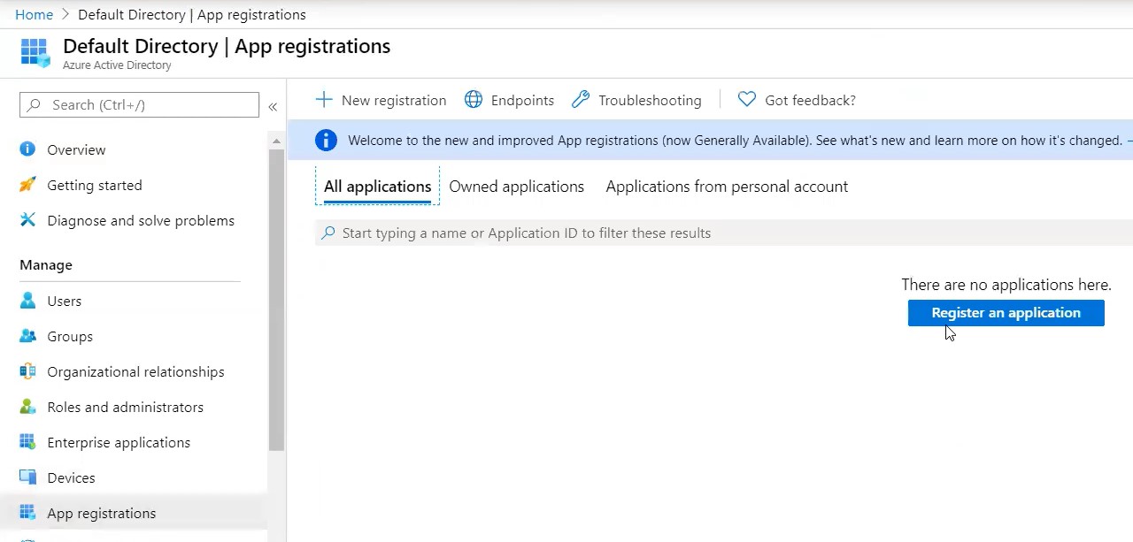Click the sidebar Search (Ctrl+/) field
This screenshot has width=1133, height=542.
coord(139,104)
